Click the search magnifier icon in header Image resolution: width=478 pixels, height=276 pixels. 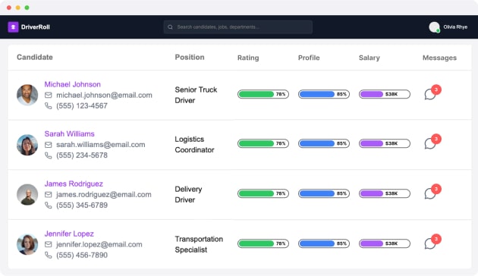[170, 27]
